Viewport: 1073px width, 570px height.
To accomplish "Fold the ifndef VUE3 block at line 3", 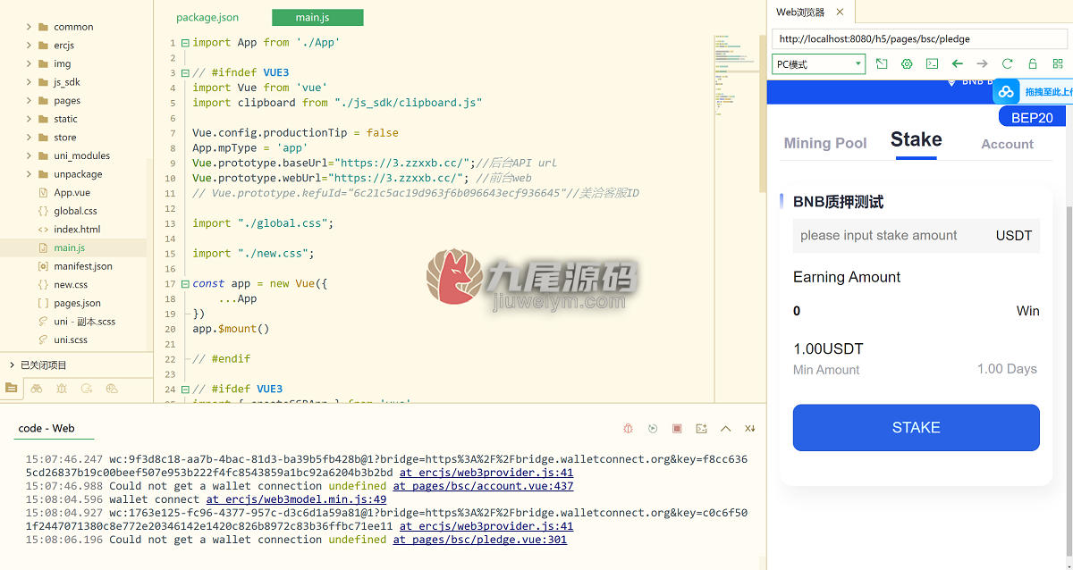I will pyautogui.click(x=185, y=72).
